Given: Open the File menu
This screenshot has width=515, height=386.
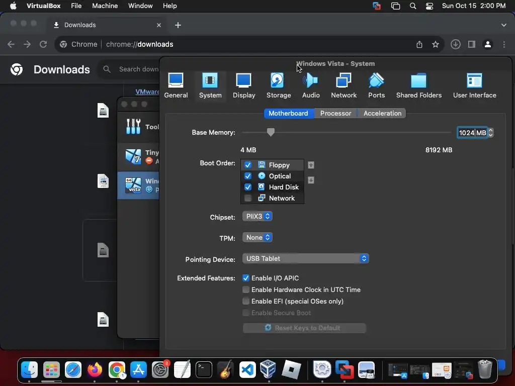Looking at the screenshot, I should [x=76, y=6].
